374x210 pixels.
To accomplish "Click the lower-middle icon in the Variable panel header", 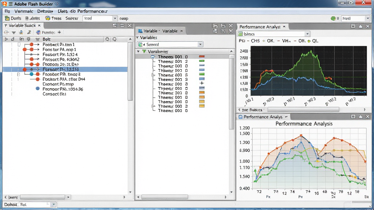I will click(x=223, y=31).
